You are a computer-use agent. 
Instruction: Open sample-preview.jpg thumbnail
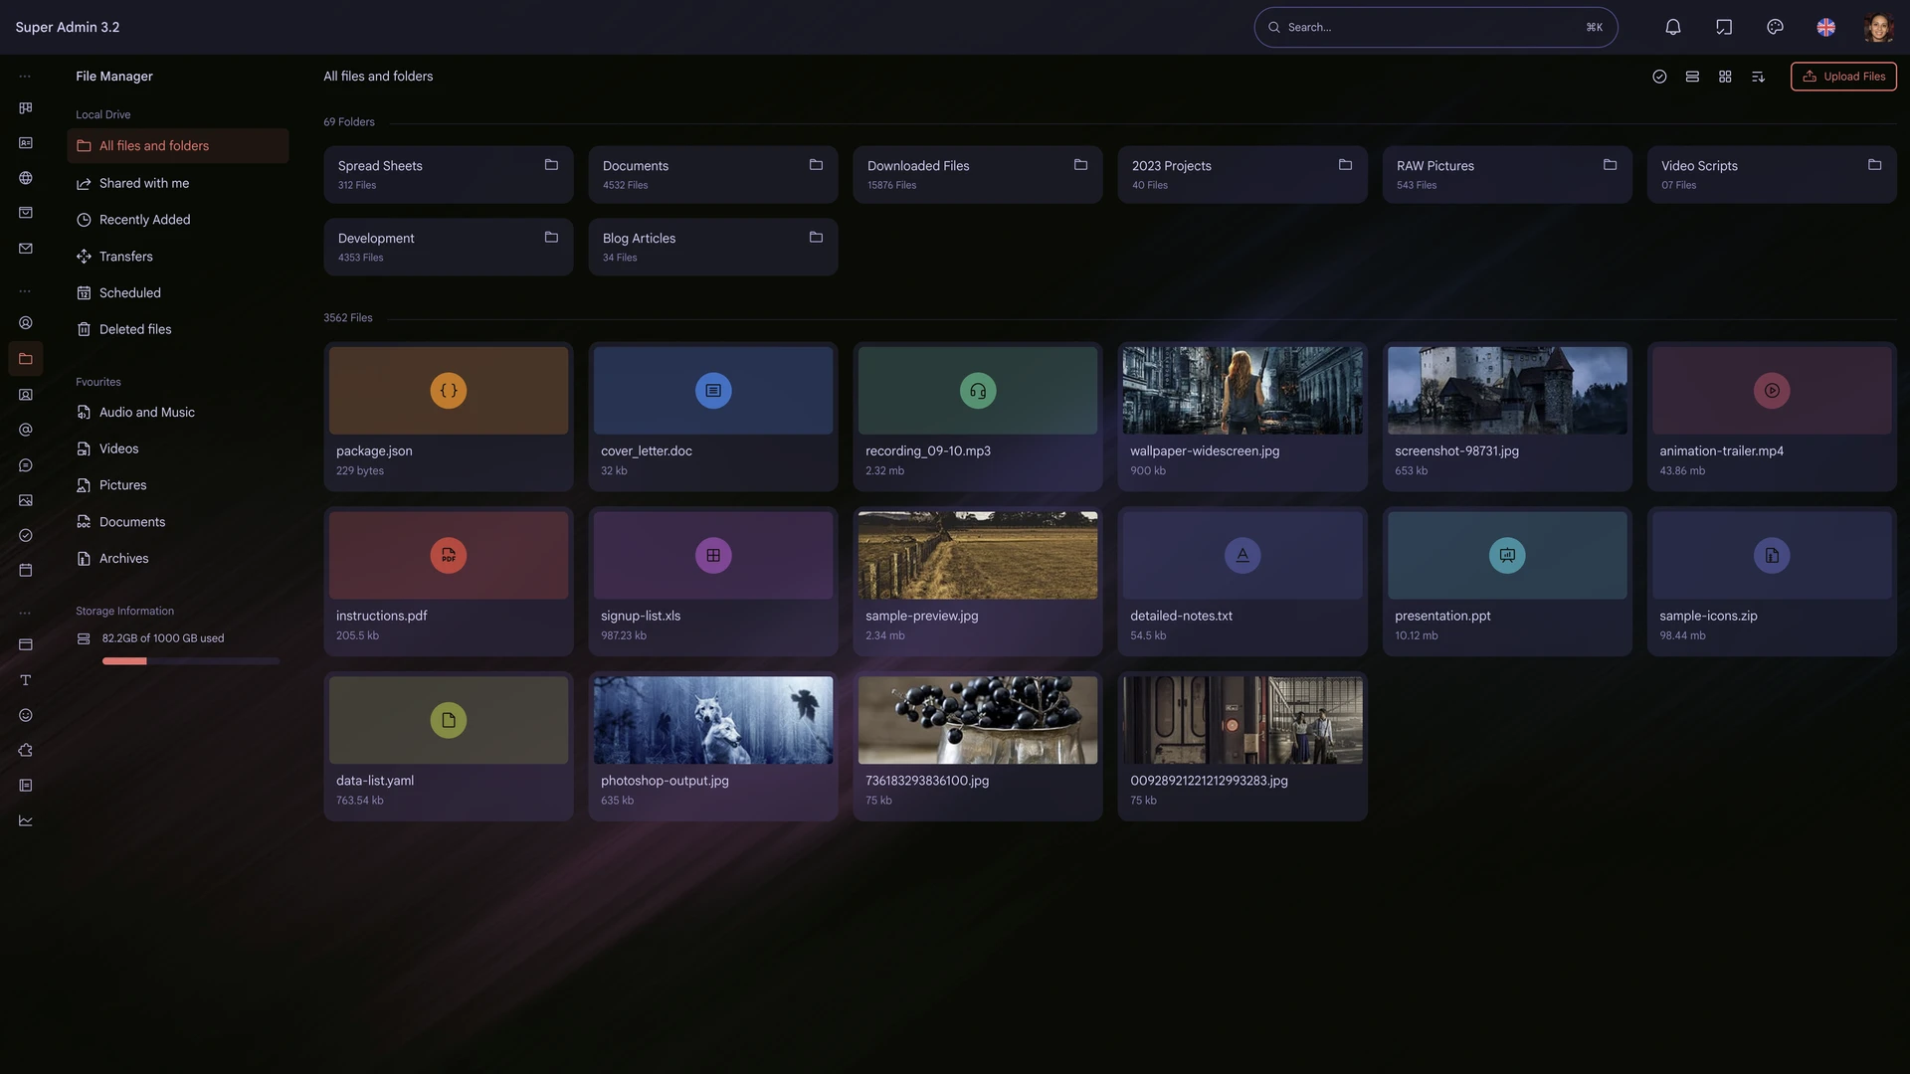(978, 556)
